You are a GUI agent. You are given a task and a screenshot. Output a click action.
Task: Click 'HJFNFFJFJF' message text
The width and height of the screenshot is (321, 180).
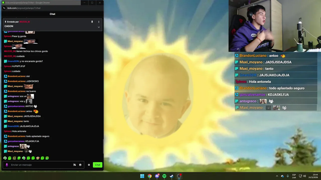pos(19,66)
